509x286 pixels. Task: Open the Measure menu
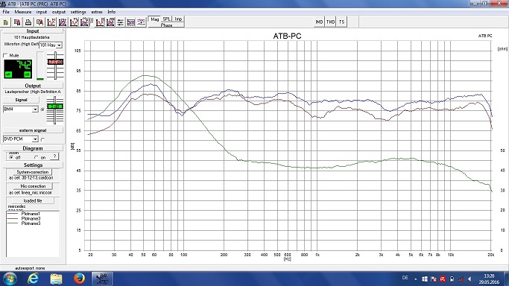(22, 12)
